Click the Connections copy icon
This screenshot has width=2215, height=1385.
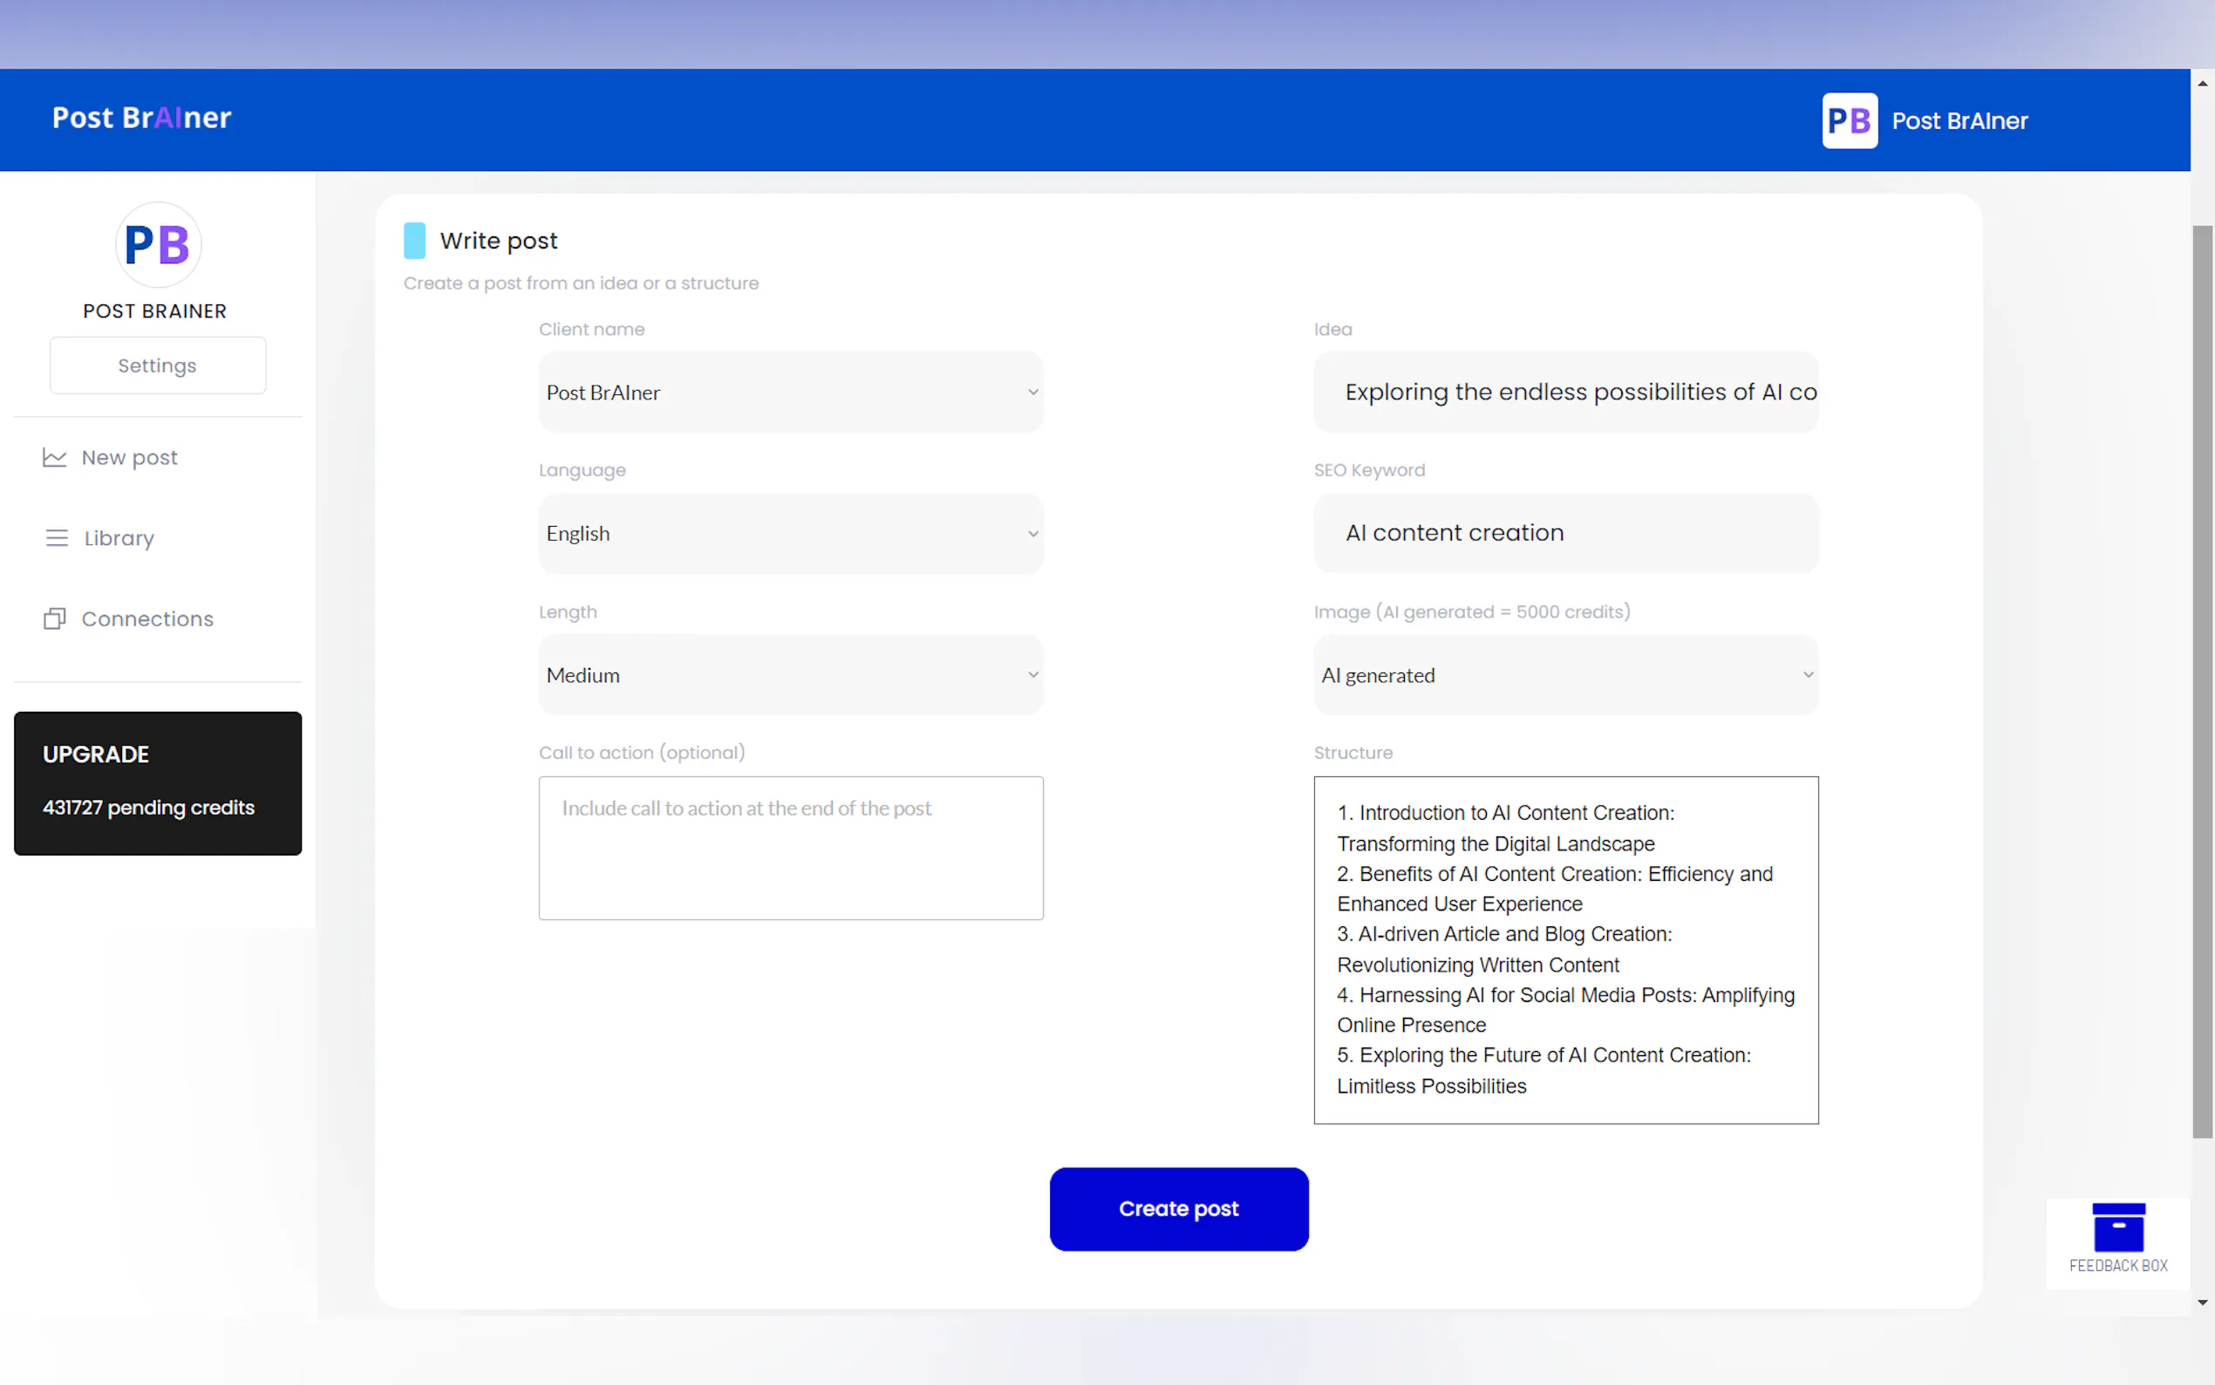54,619
